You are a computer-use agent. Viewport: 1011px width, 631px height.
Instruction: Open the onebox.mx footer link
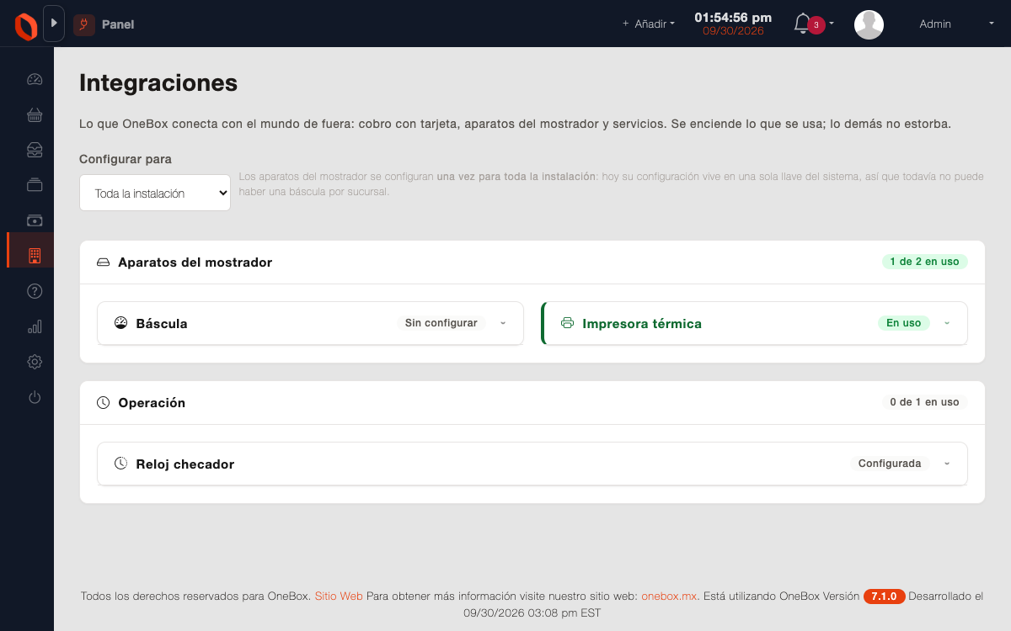670,597
